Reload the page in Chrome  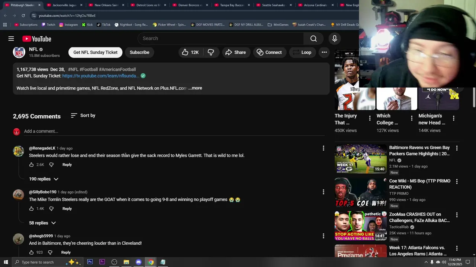click(x=23, y=16)
